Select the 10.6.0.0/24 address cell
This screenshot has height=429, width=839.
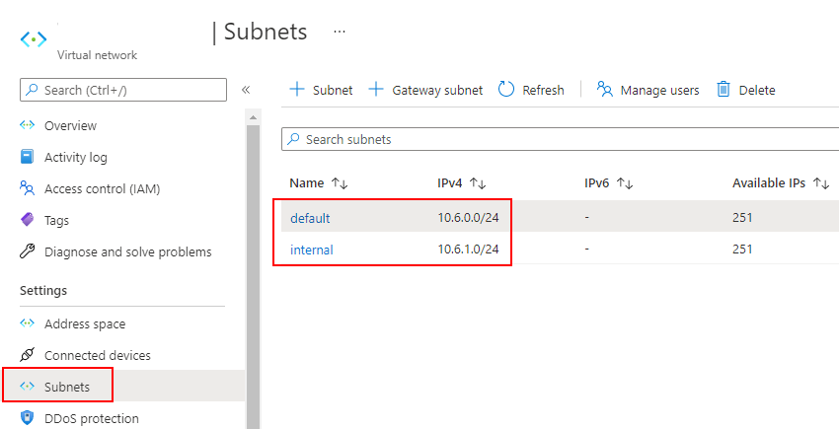tap(468, 218)
